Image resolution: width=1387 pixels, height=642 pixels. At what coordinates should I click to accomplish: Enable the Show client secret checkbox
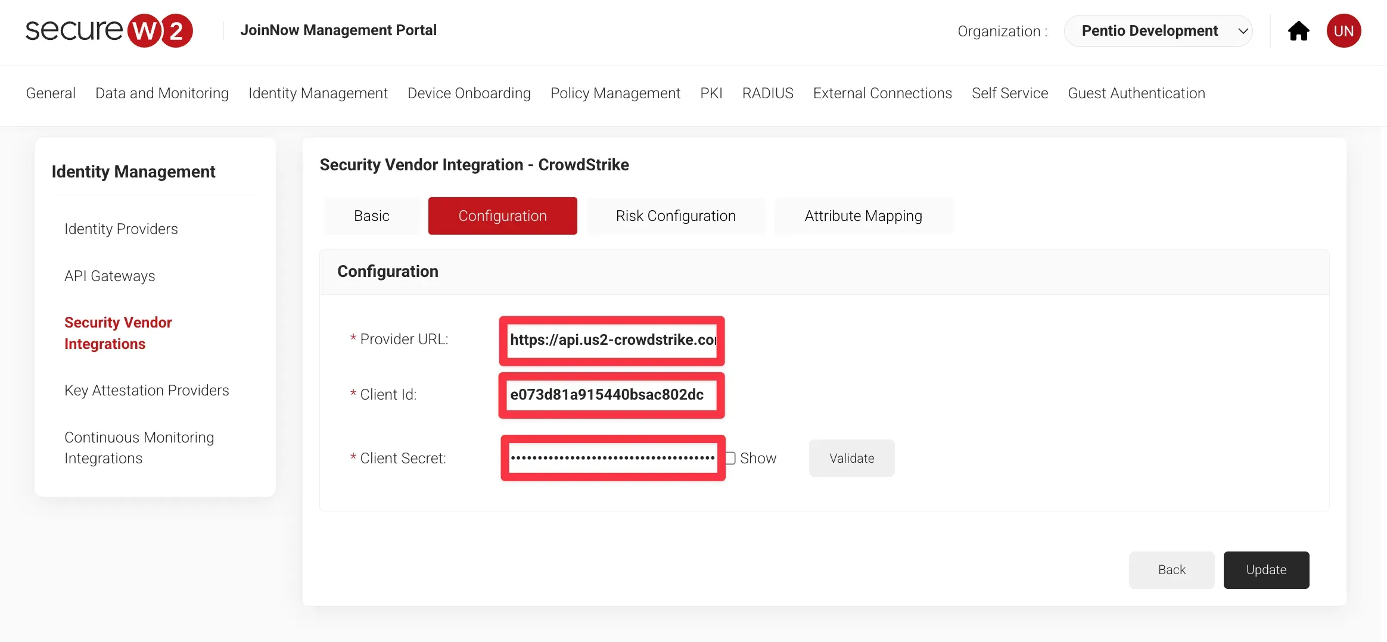(x=730, y=458)
